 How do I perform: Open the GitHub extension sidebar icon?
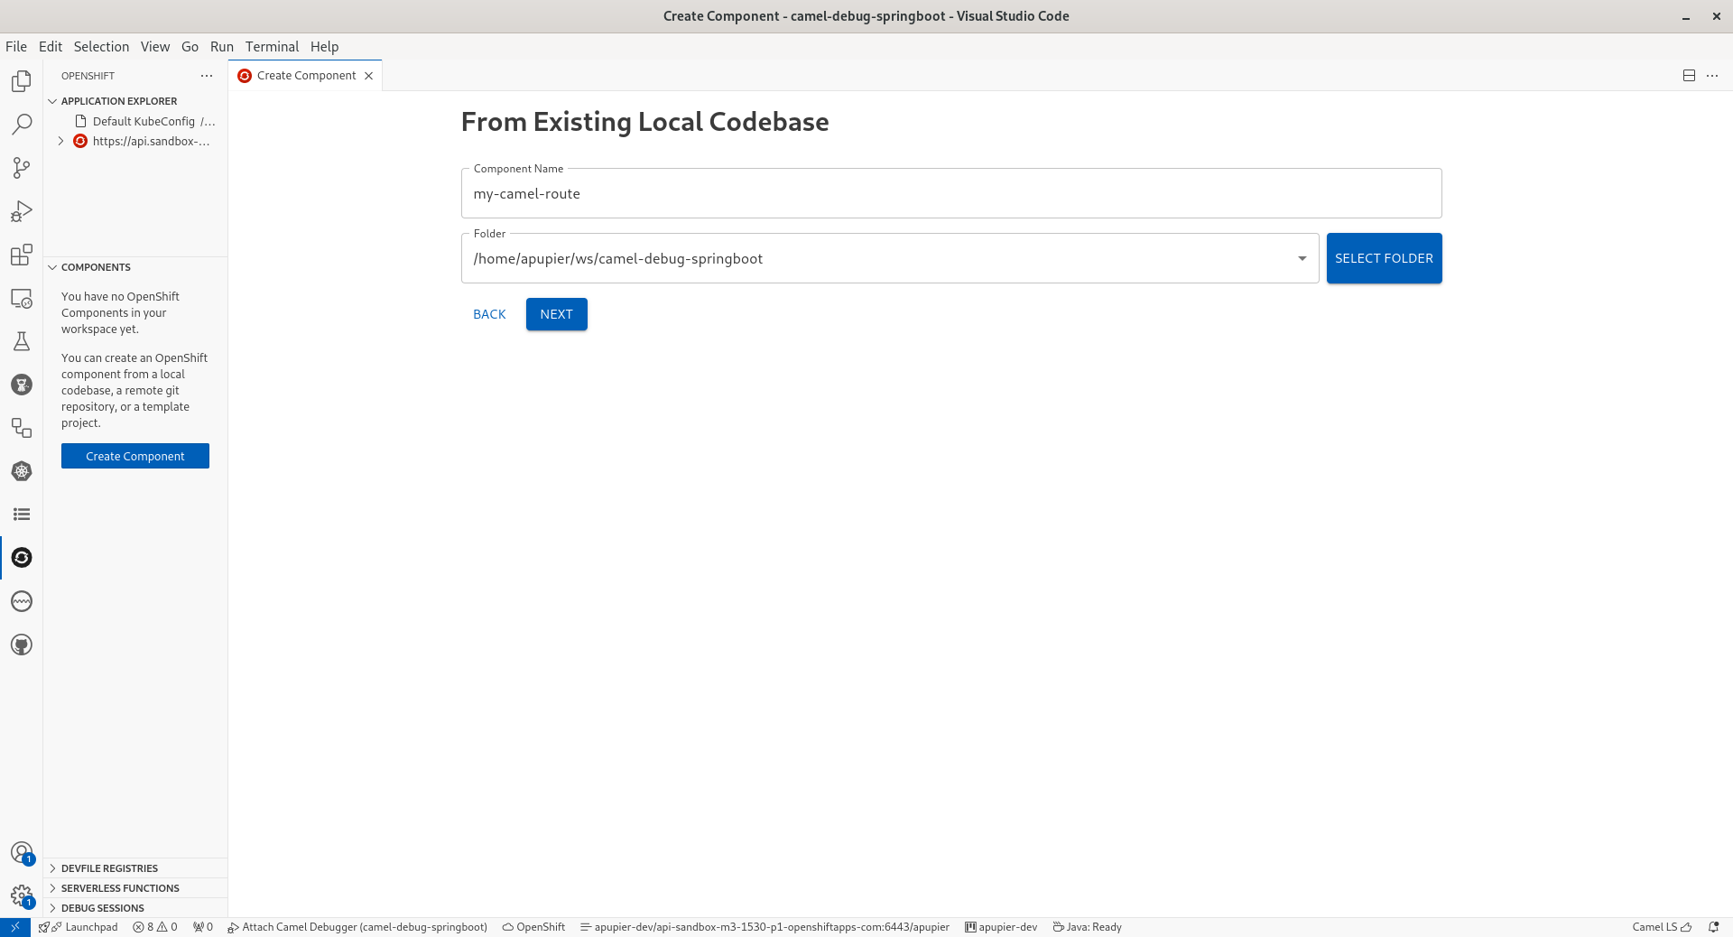[21, 645]
